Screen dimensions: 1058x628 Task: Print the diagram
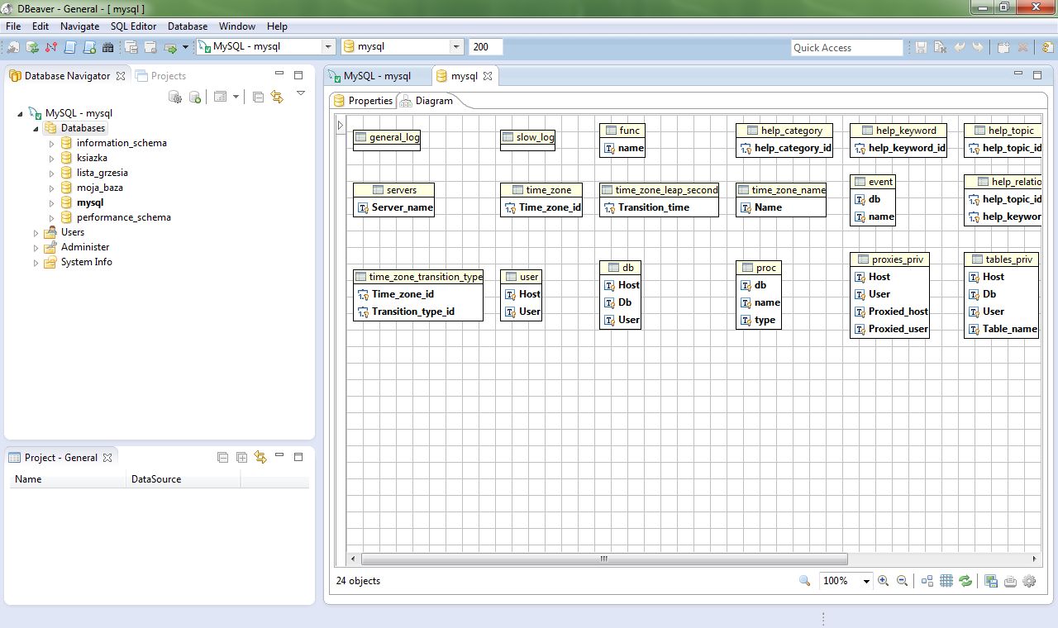[x=1010, y=581]
